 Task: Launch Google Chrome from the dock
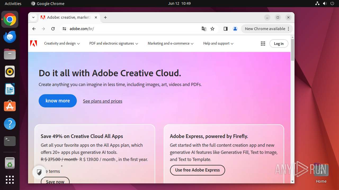coord(10,20)
